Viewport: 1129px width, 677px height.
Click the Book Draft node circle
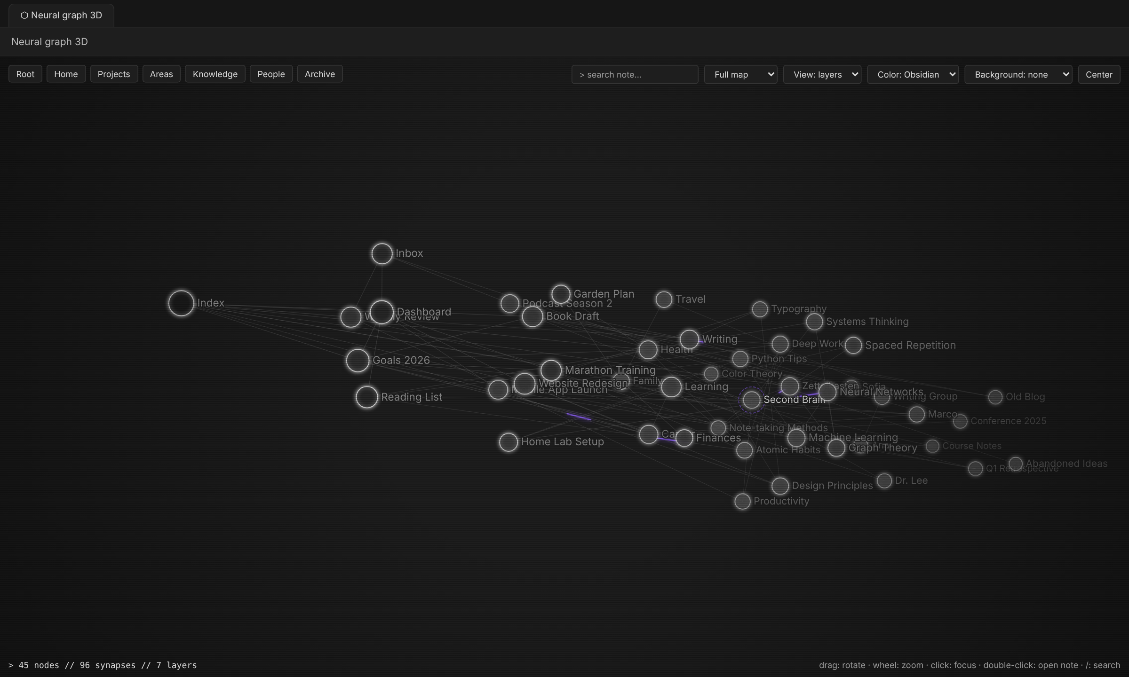[533, 316]
